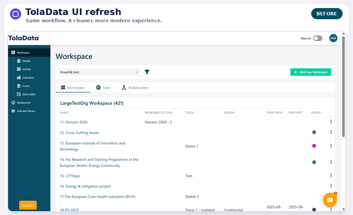The width and height of the screenshot is (353, 215).
Task: Sort by STAGE column
Action: 190,113
